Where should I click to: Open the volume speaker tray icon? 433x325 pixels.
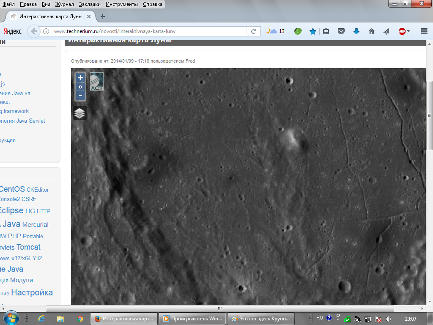pos(389,319)
